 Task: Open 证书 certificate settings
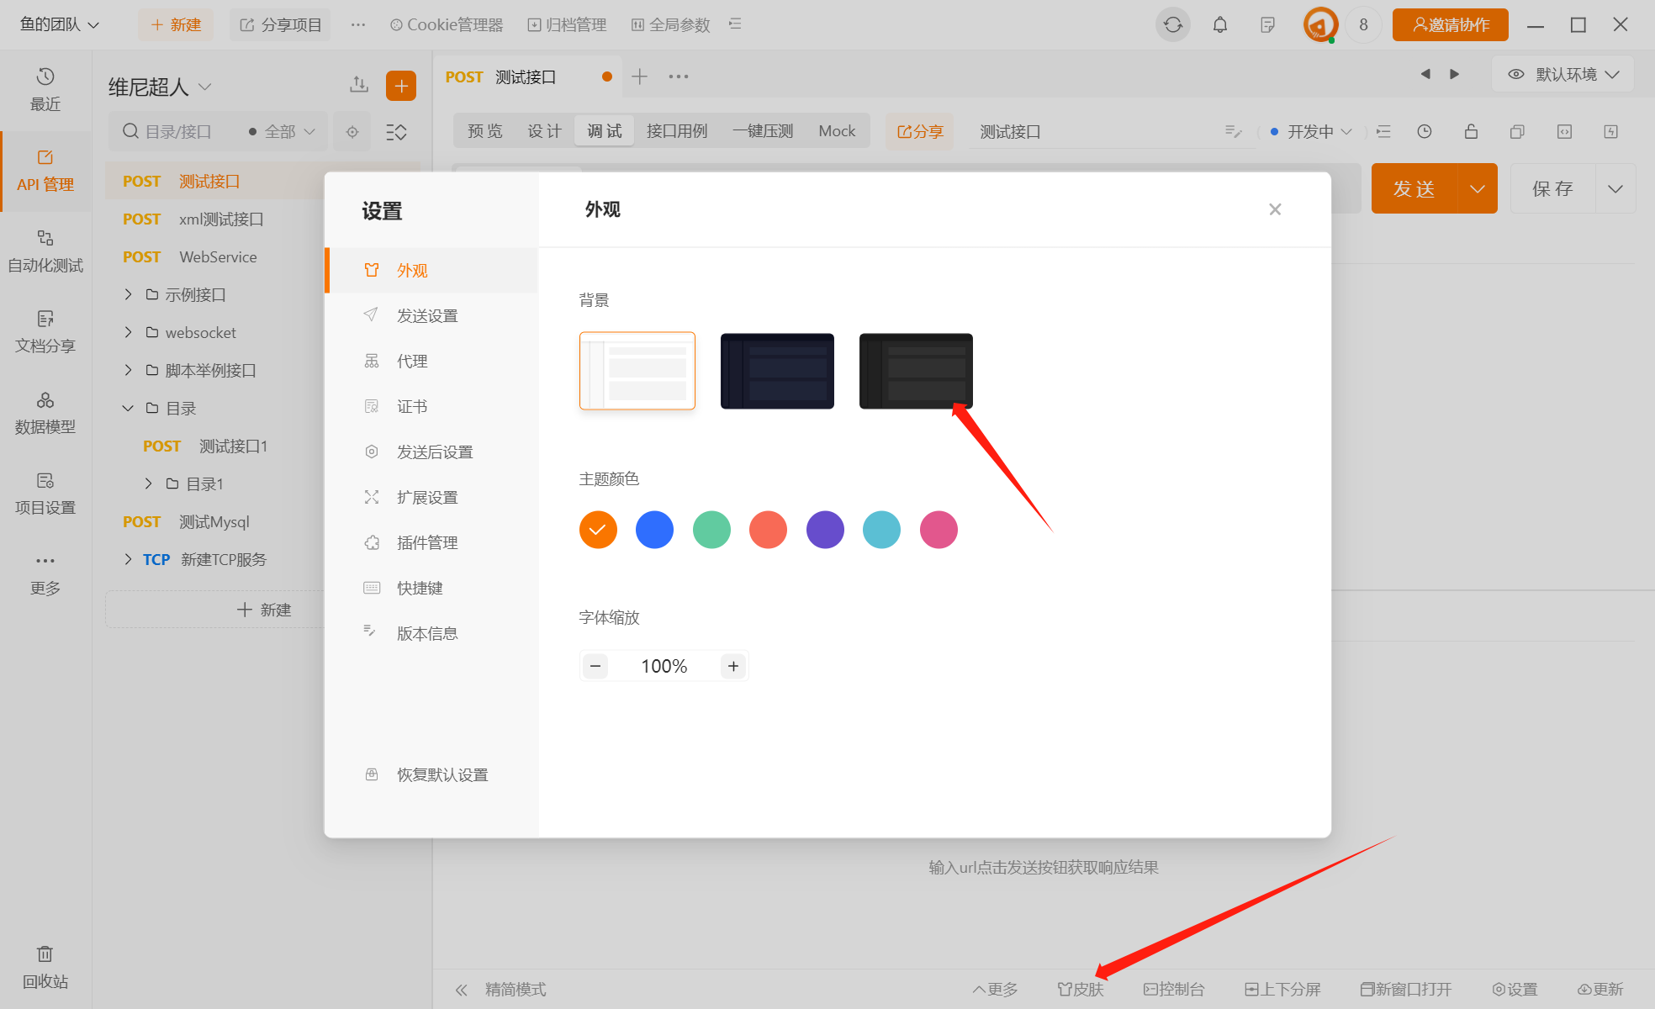point(432,407)
